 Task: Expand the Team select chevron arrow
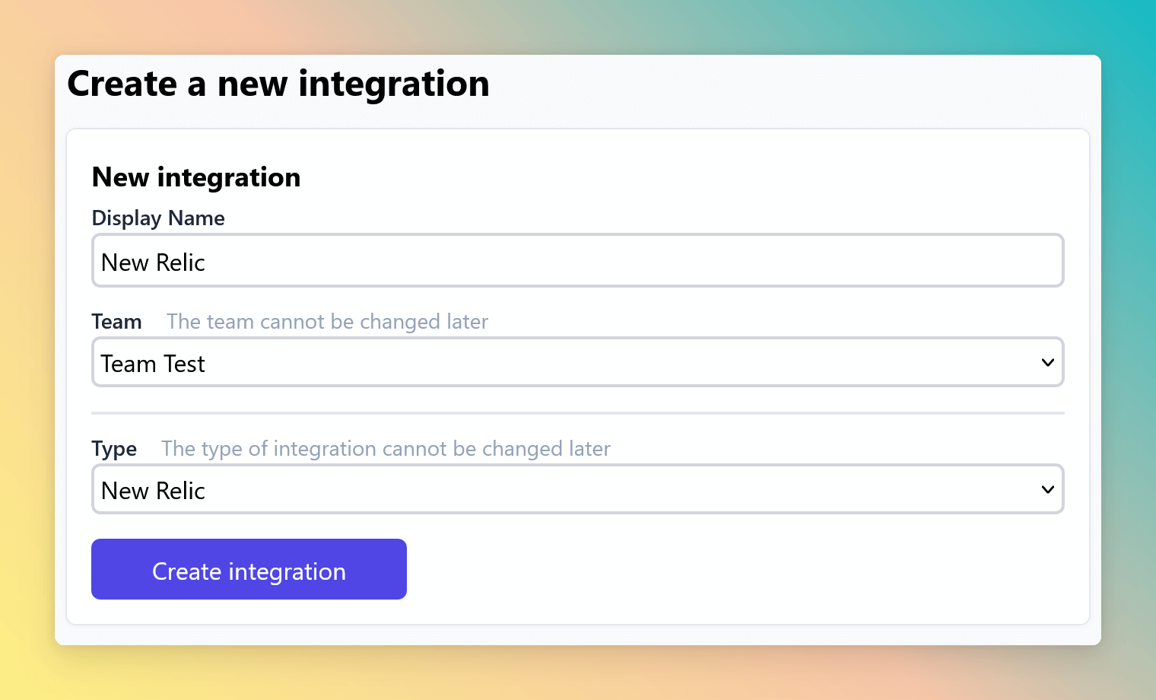(x=1047, y=363)
